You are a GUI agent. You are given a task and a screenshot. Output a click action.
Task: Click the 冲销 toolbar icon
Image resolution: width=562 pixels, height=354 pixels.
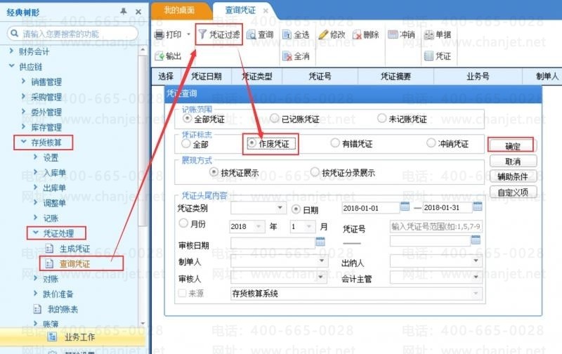click(393, 34)
